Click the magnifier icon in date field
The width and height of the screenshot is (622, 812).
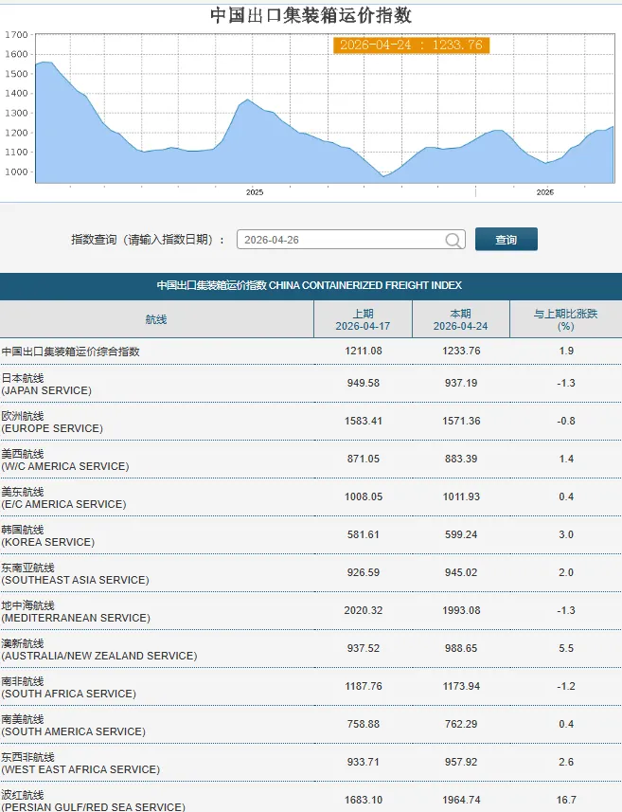tap(453, 241)
